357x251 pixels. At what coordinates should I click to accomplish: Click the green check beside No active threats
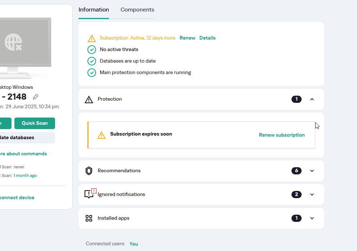point(92,50)
